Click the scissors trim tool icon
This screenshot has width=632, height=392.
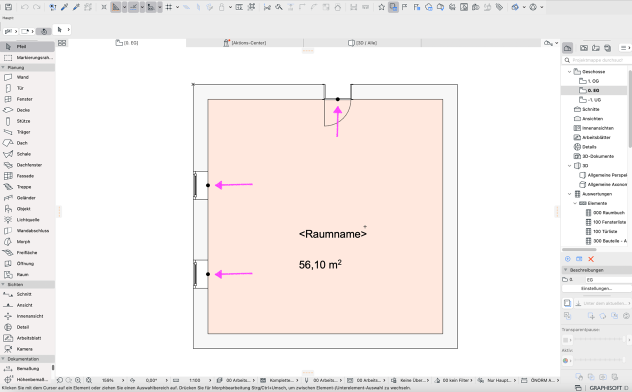click(267, 7)
